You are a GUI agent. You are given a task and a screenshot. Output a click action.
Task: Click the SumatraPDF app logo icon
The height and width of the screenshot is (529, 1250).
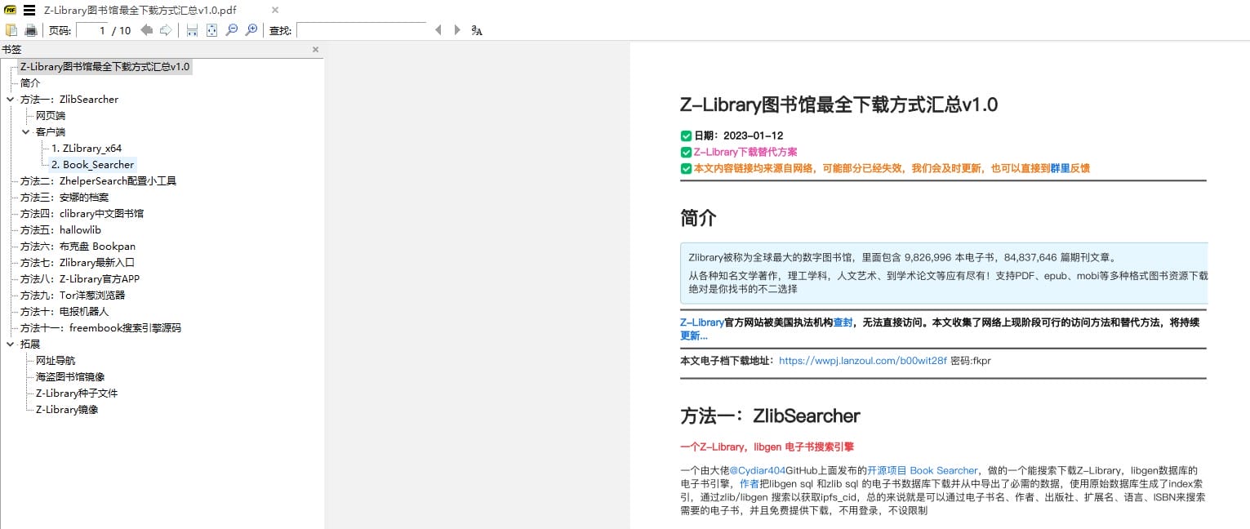tap(11, 11)
